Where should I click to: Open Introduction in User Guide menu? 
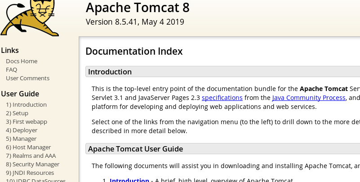pos(26,104)
